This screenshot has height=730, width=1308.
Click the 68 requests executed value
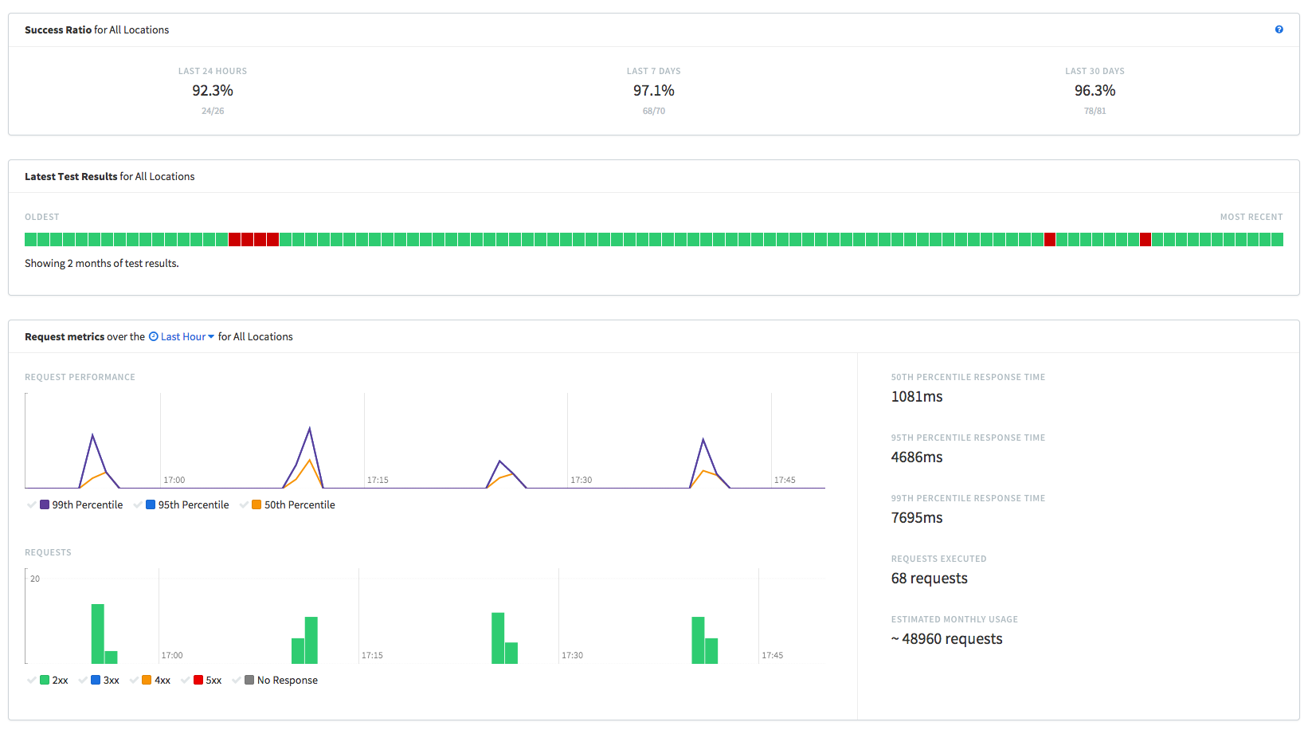tap(930, 579)
